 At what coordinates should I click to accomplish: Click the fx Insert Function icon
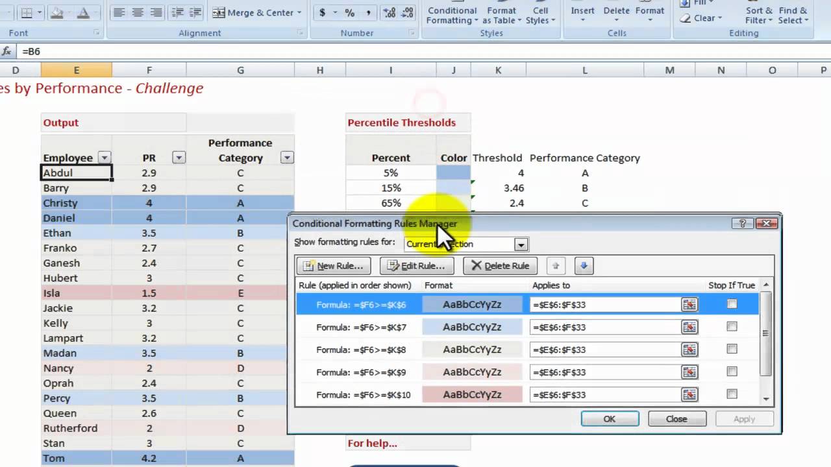7,51
